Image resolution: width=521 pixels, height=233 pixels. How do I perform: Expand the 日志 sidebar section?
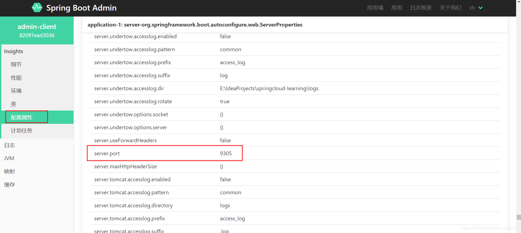click(x=10, y=145)
